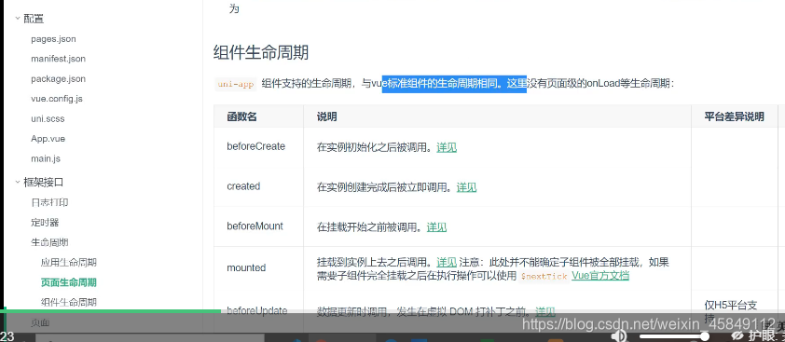Viewport: 785px width, 342px height.
Task: Click the 仅H5平台支持 cell text
Action: pos(730,310)
